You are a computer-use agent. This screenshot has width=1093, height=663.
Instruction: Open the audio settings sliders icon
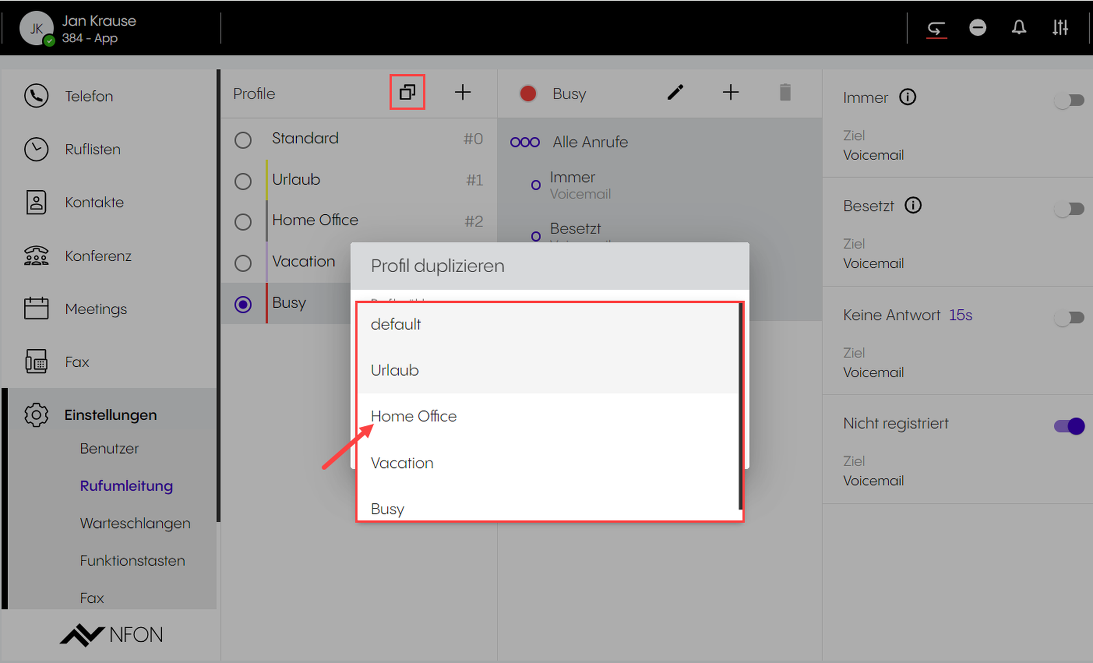click(x=1060, y=27)
